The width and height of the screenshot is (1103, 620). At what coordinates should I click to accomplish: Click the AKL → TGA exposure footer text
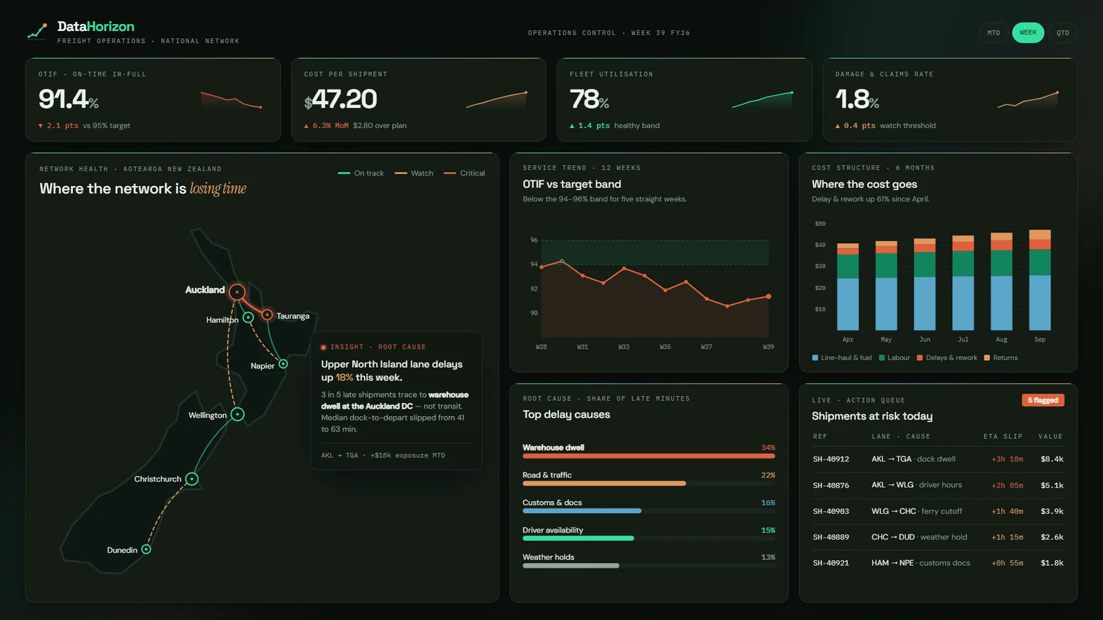pos(383,455)
